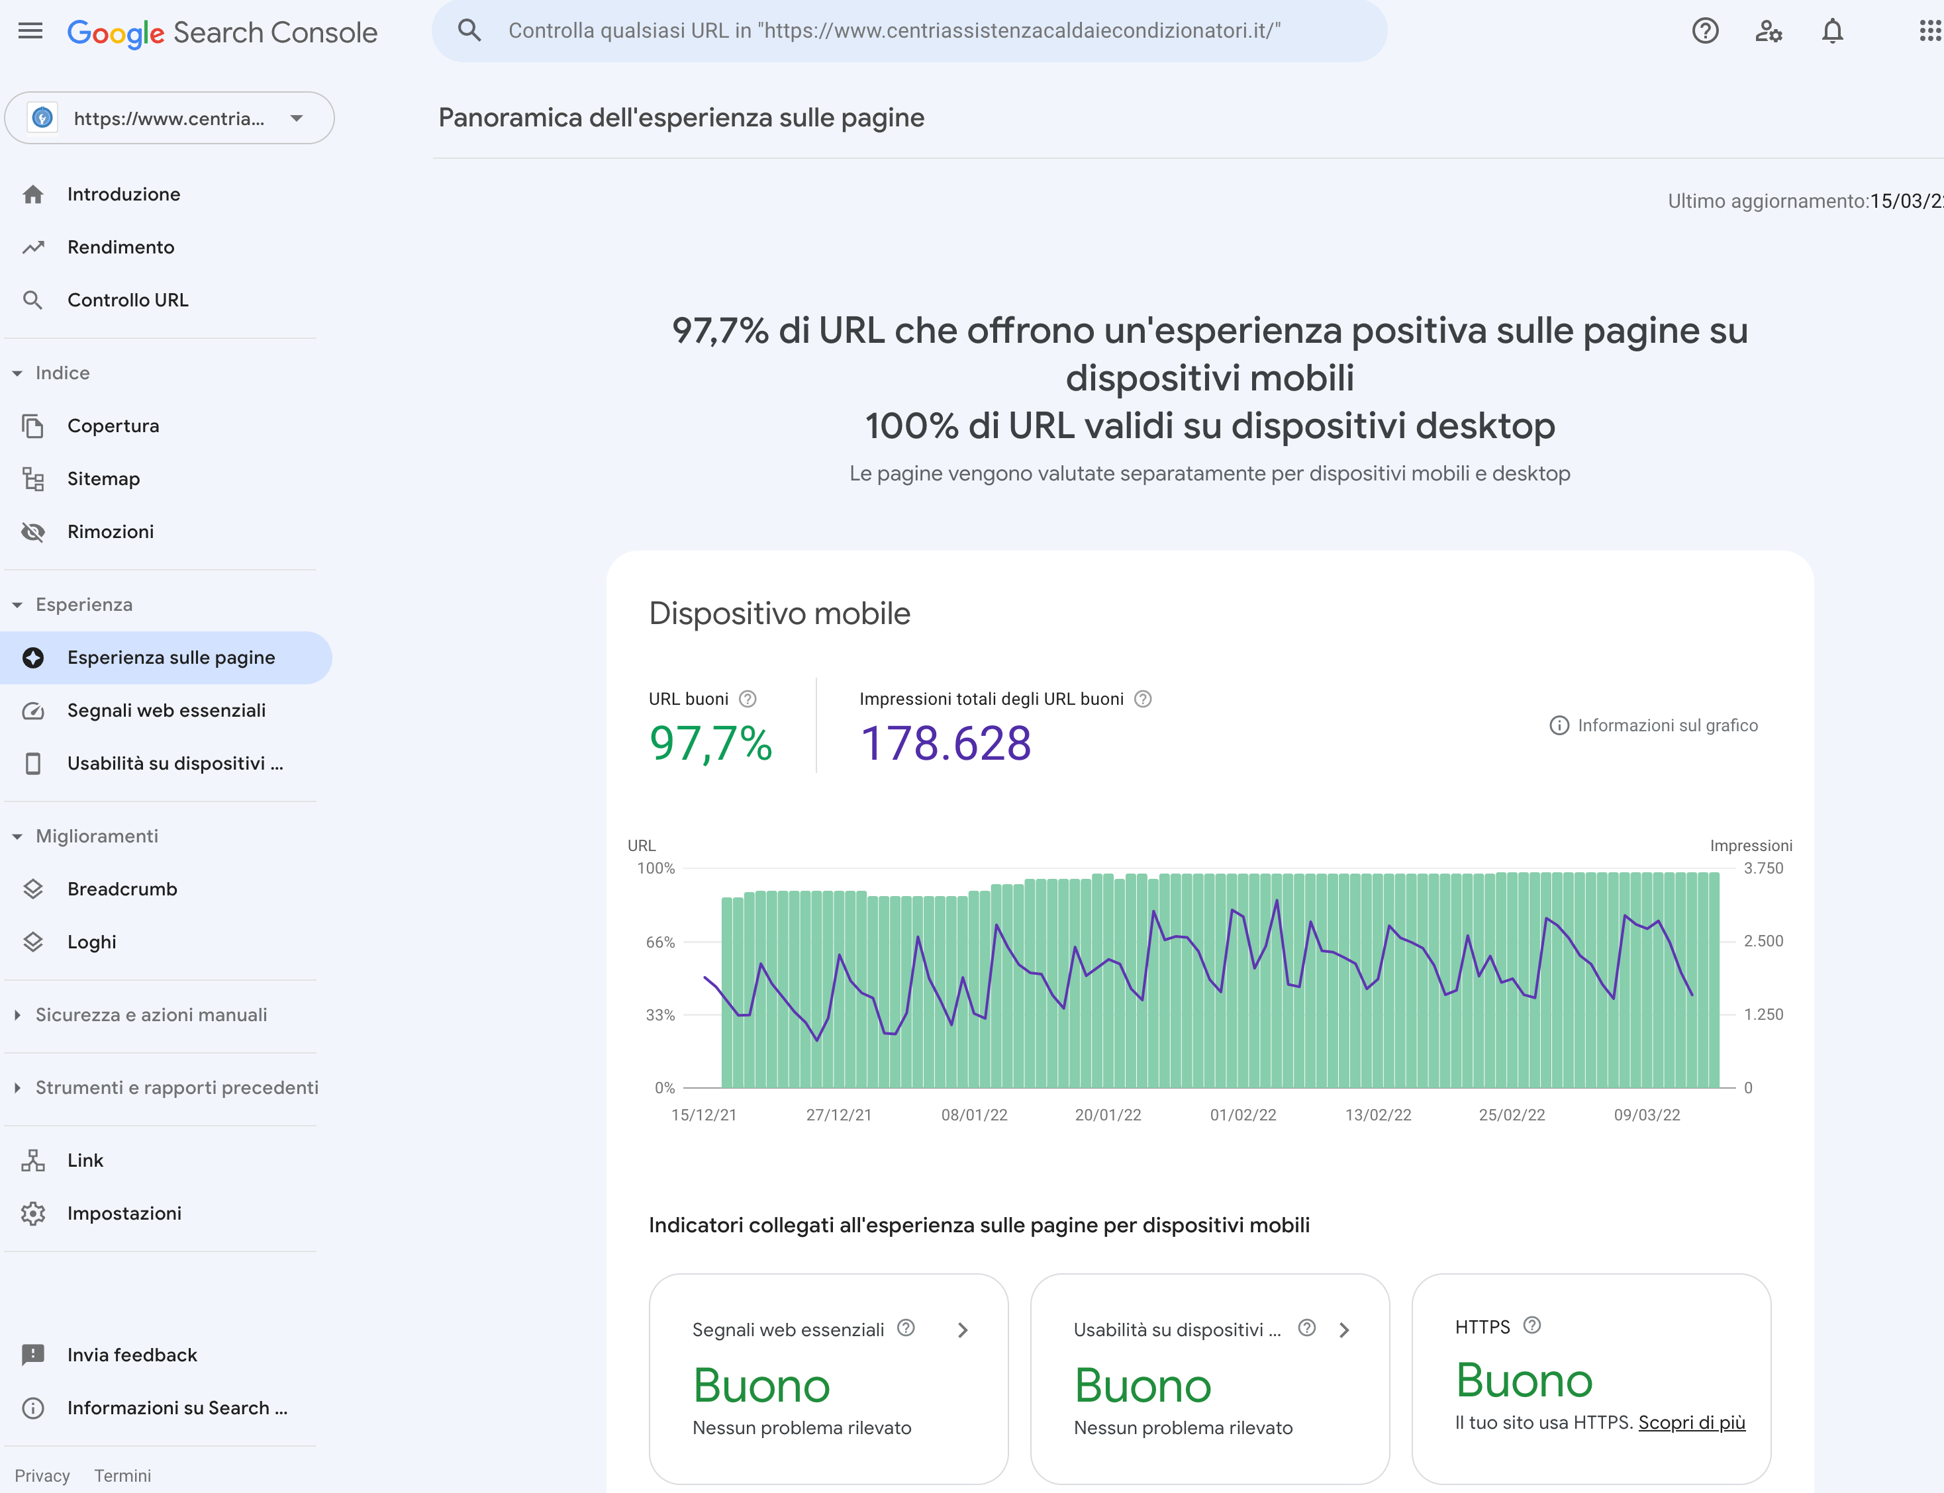
Task: Open help tooltip on HTTPS card
Action: click(1531, 1325)
